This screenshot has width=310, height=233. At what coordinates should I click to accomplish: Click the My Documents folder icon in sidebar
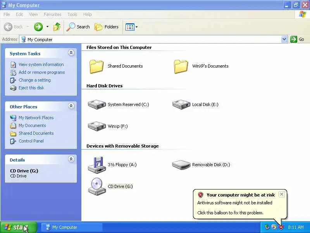pyautogui.click(x=13, y=125)
